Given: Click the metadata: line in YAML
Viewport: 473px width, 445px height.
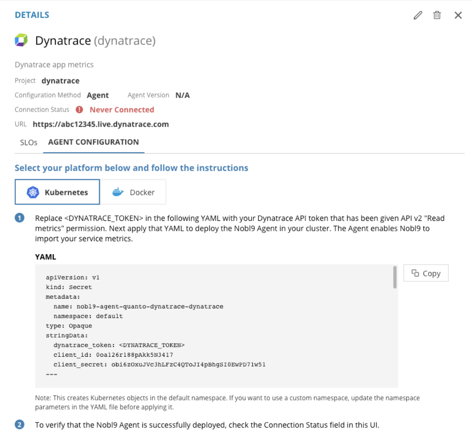Looking at the screenshot, I should pos(63,297).
